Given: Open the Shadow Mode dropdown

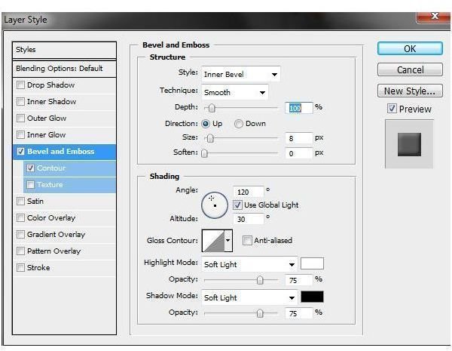Looking at the screenshot, I should pyautogui.click(x=249, y=297).
